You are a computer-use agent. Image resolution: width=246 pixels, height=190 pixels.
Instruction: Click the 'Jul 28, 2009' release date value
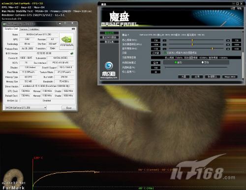point(27,48)
